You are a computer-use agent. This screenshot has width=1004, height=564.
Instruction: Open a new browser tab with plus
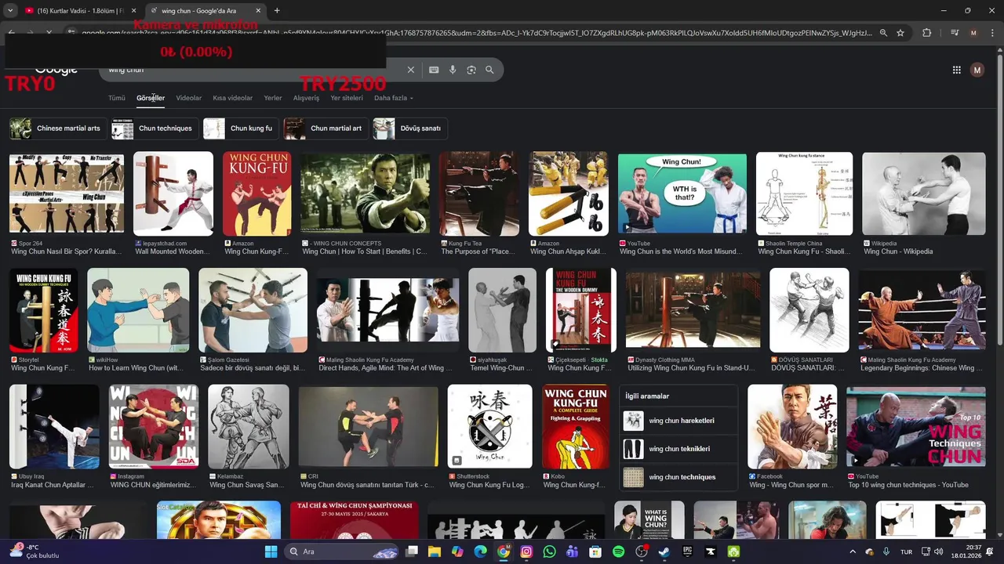click(x=277, y=10)
